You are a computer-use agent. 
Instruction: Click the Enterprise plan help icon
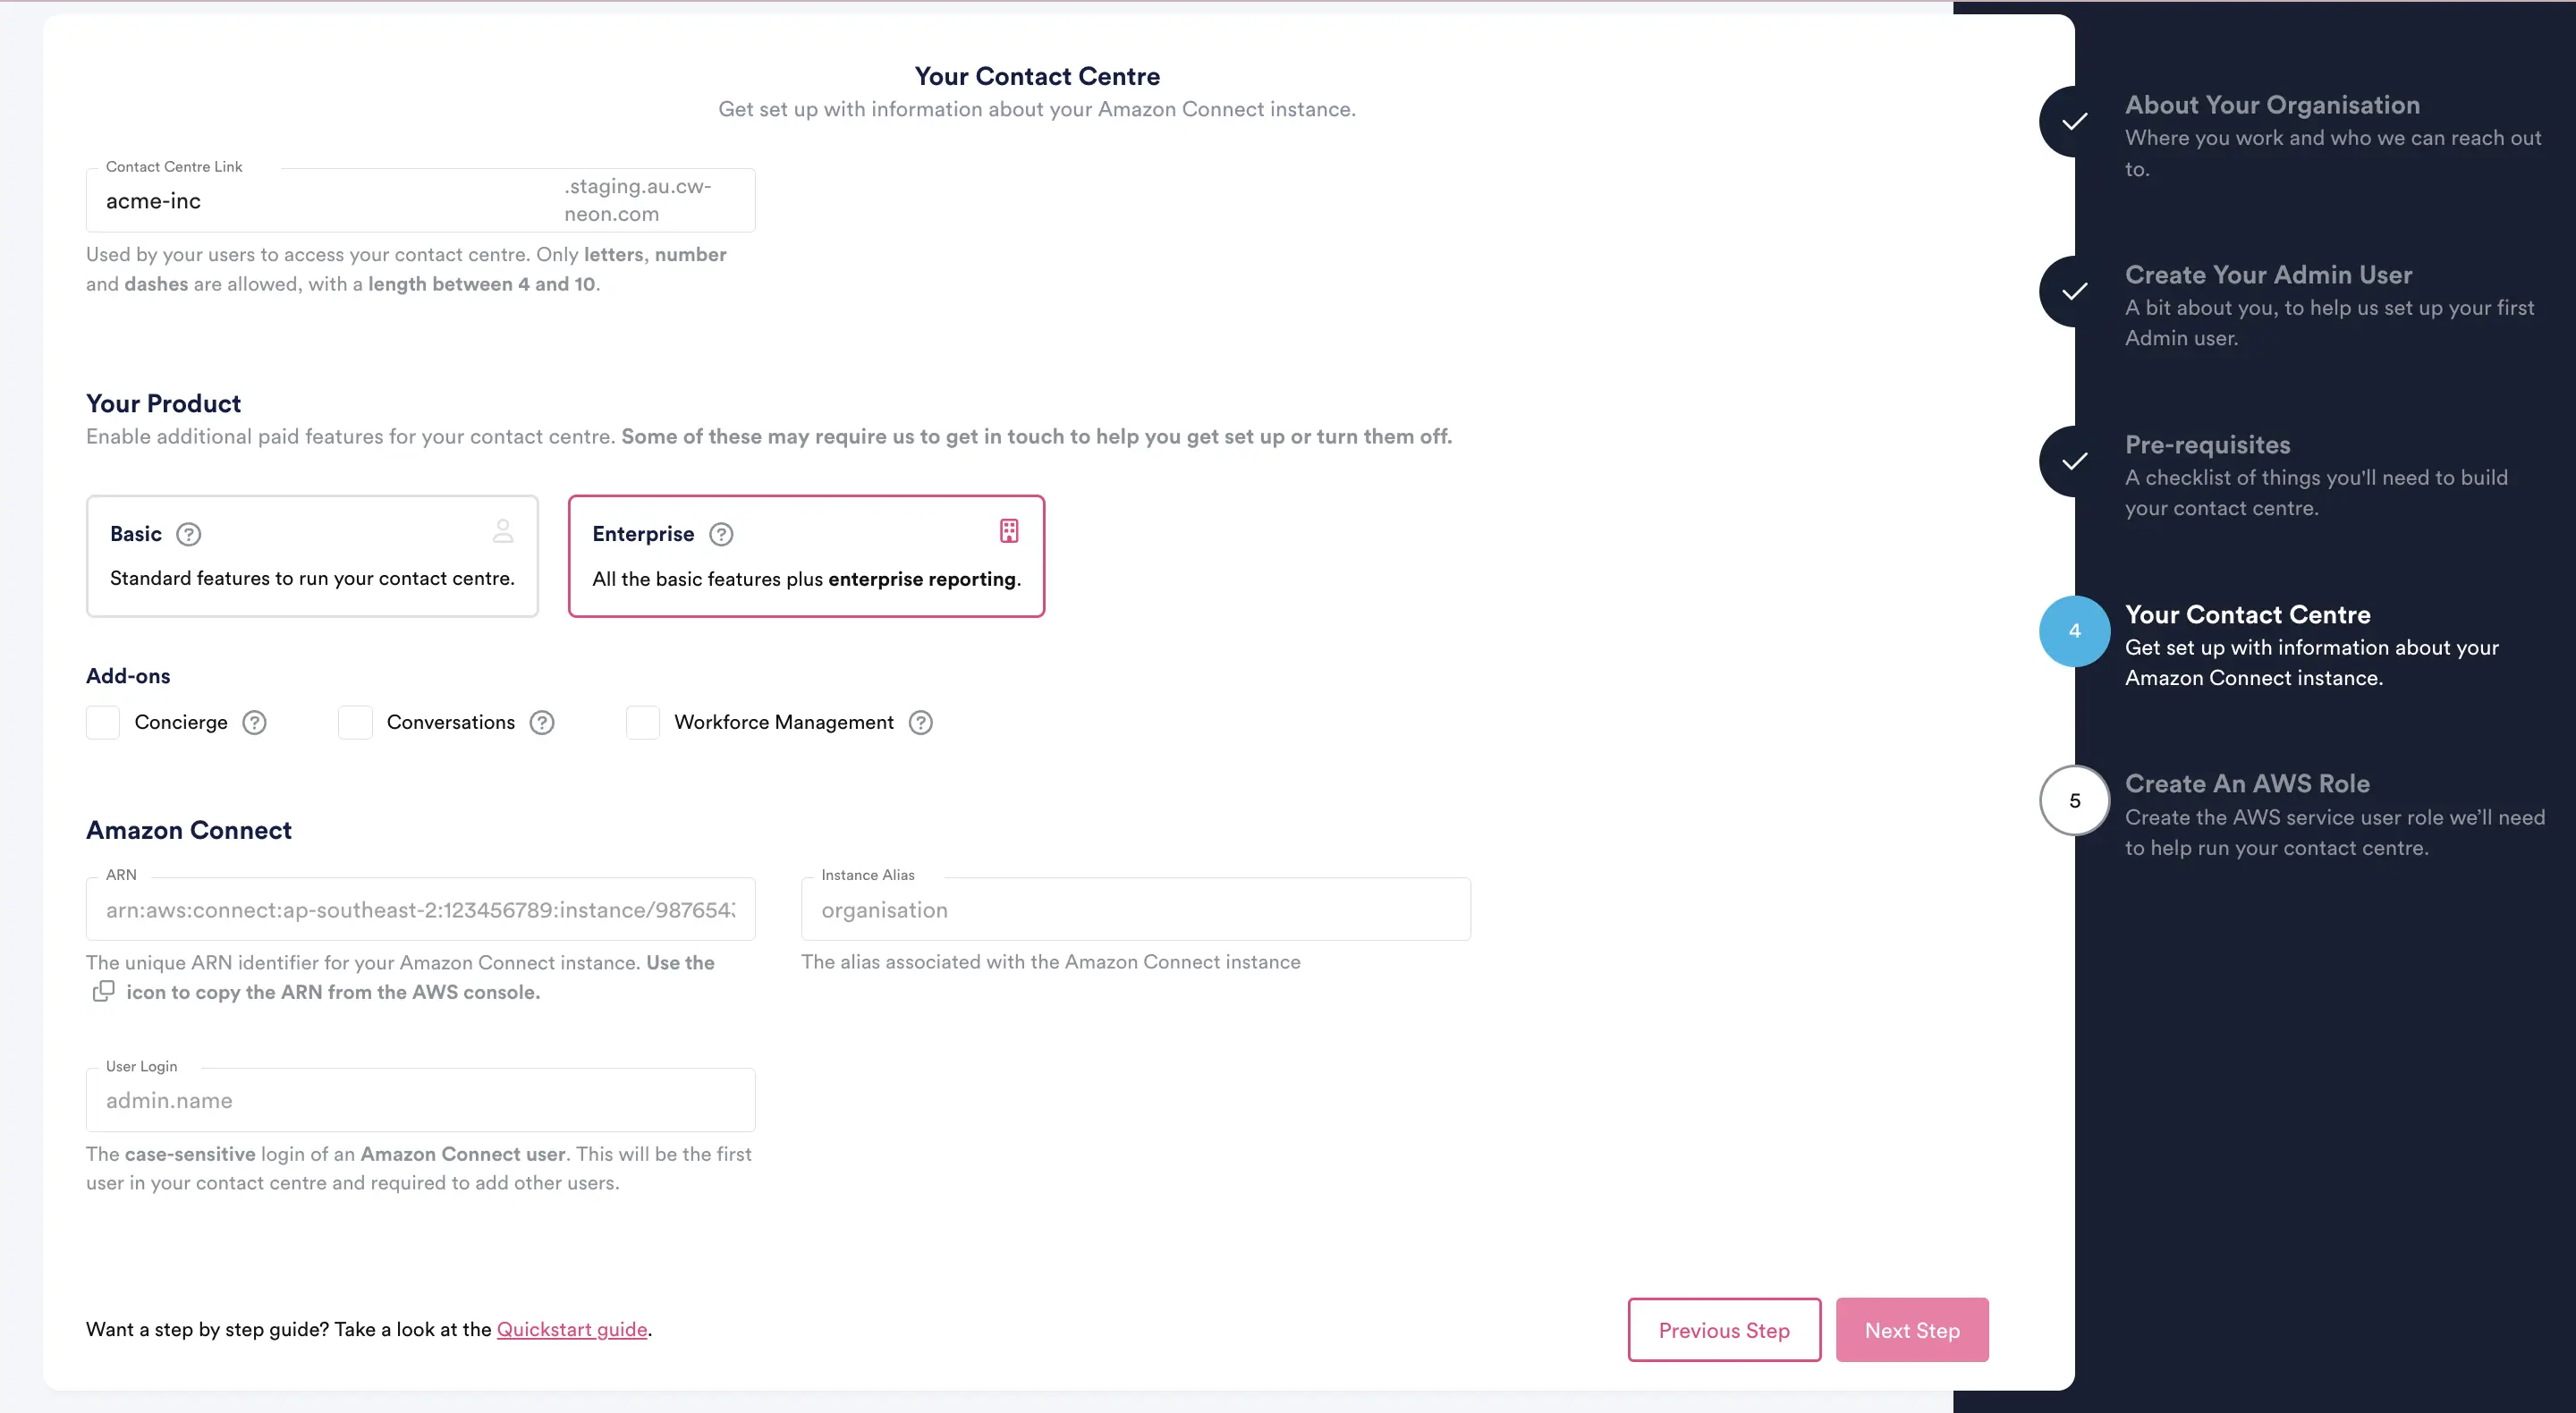(721, 534)
